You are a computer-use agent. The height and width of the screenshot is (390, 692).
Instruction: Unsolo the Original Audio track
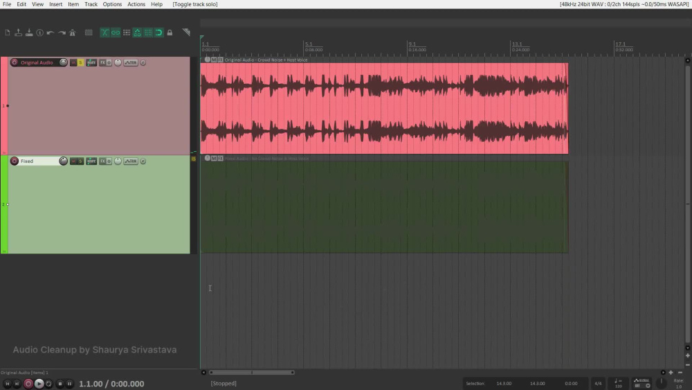80,63
